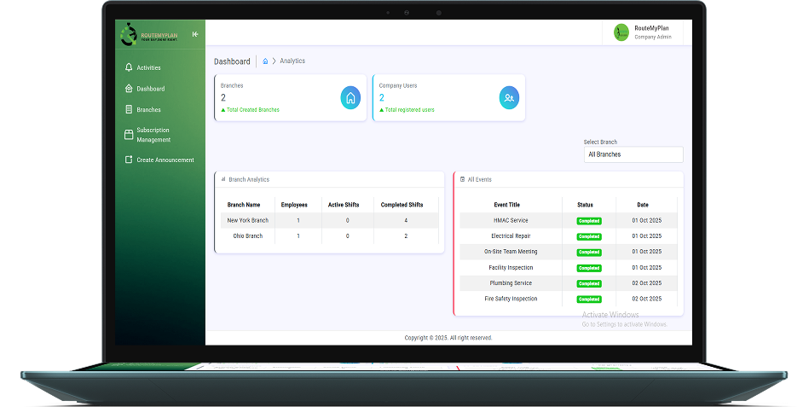Image resolution: width=809 pixels, height=407 pixels.
Task: Click the Dashboard home icon in sidebar
Action: pyautogui.click(x=129, y=89)
